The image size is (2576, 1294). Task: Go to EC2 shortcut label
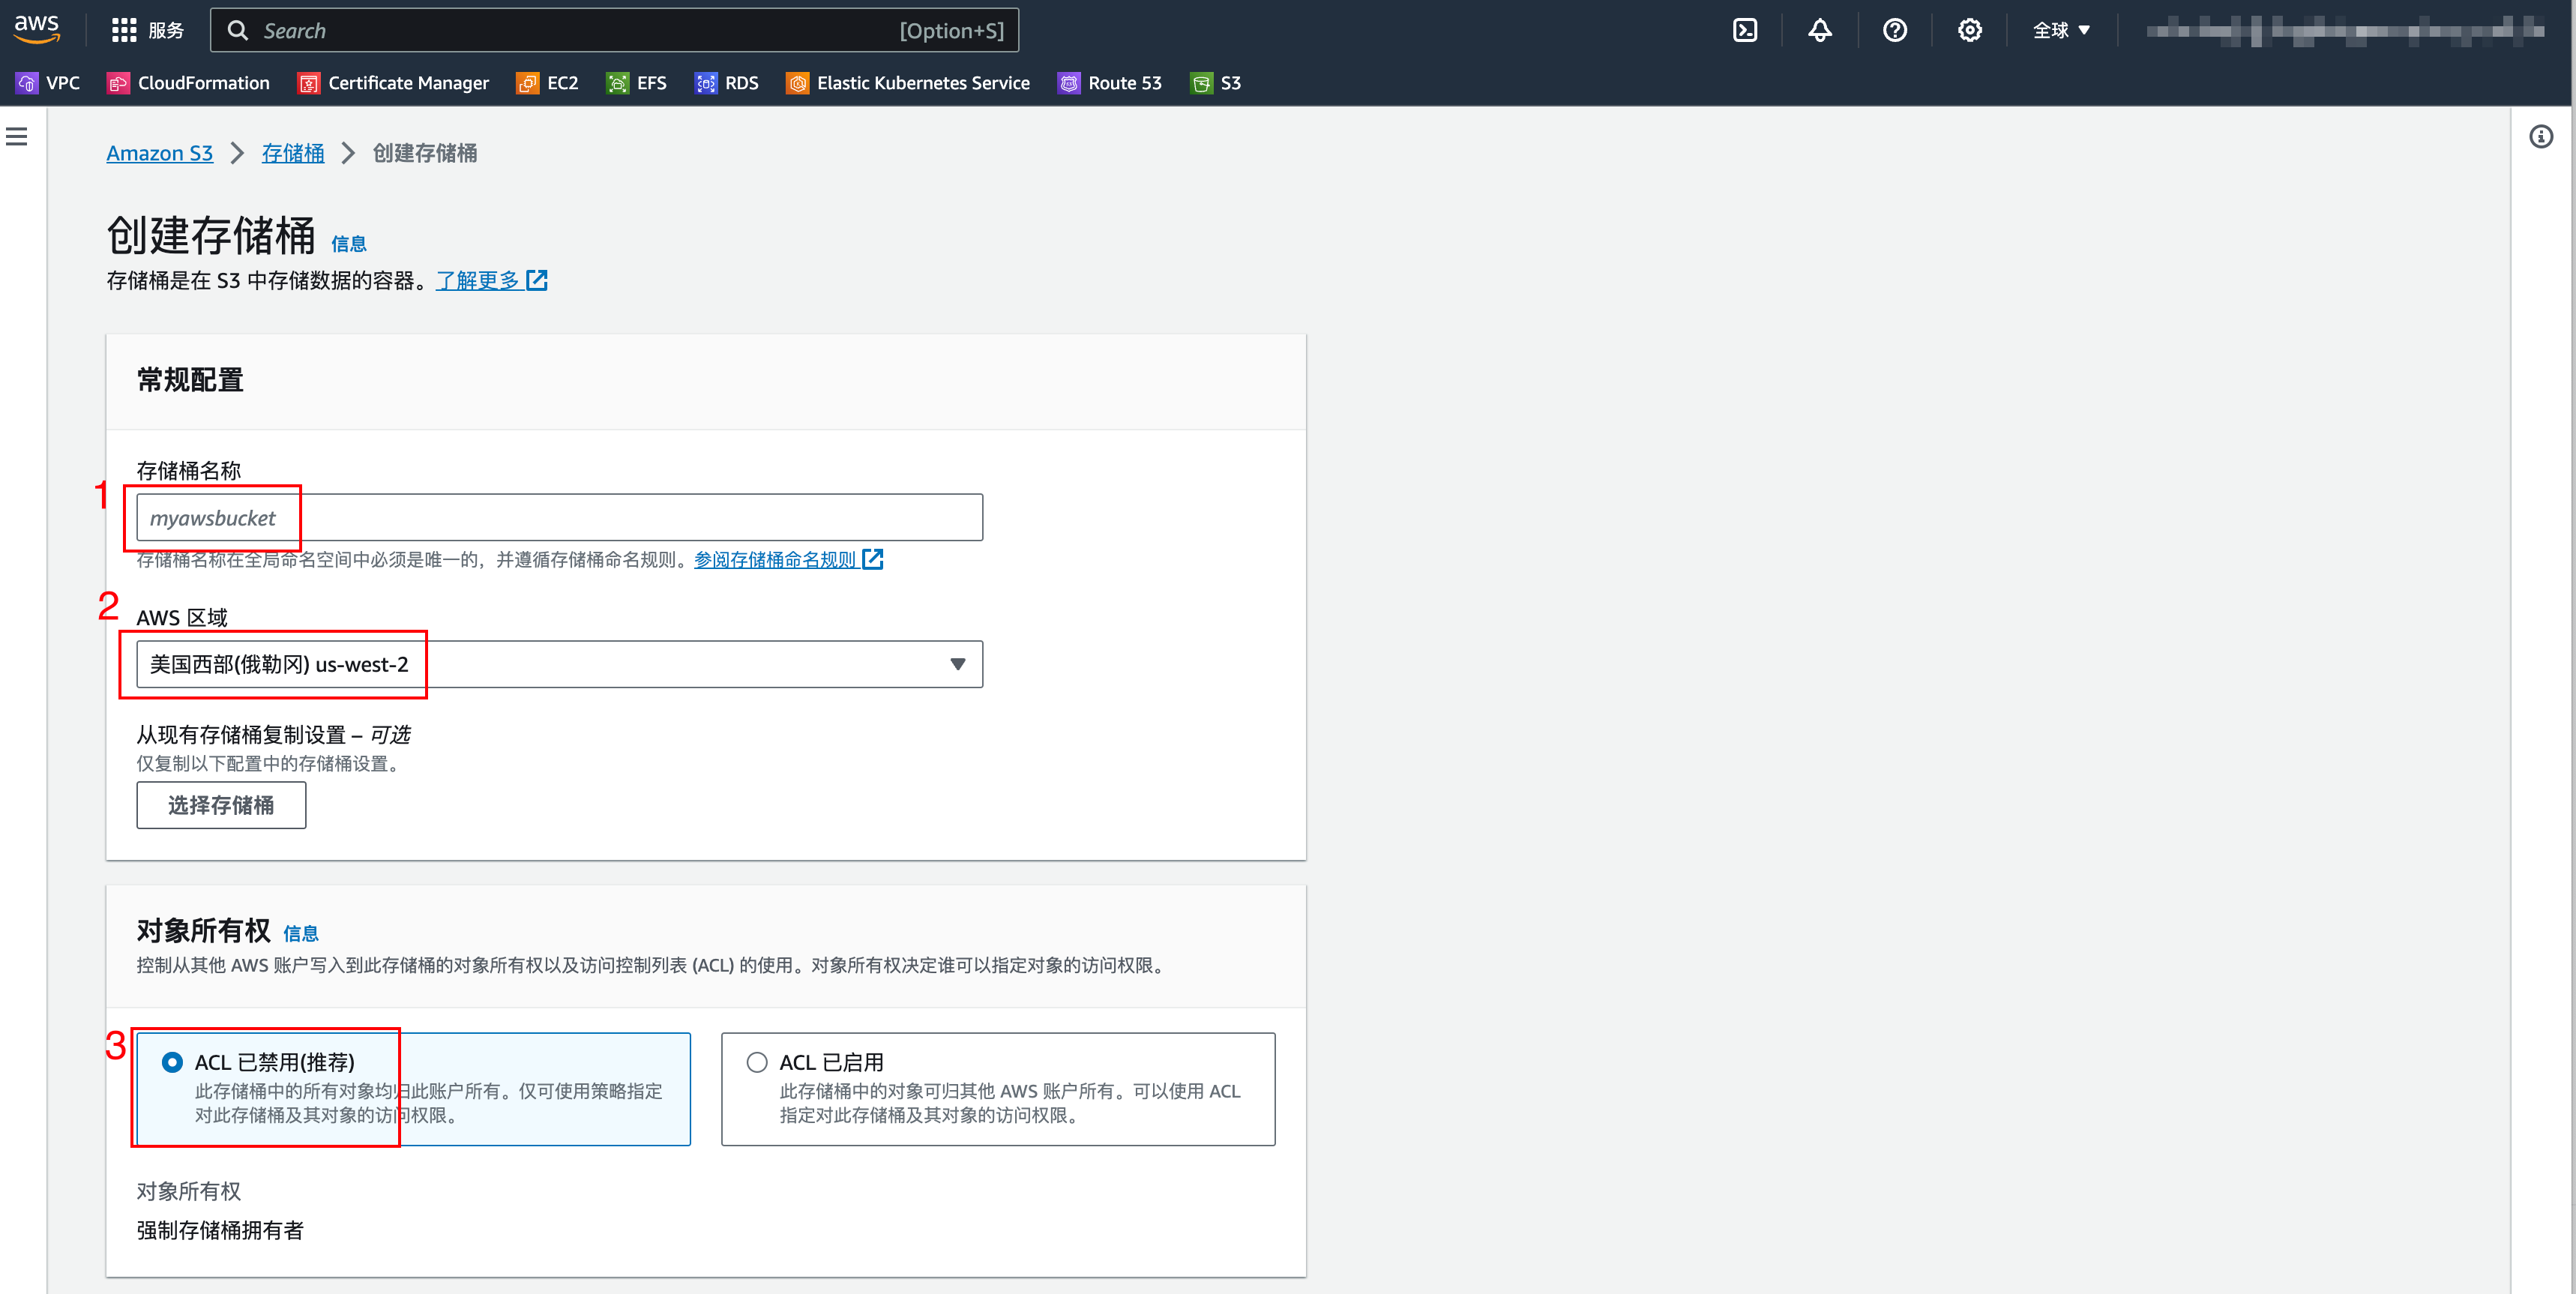563,83
